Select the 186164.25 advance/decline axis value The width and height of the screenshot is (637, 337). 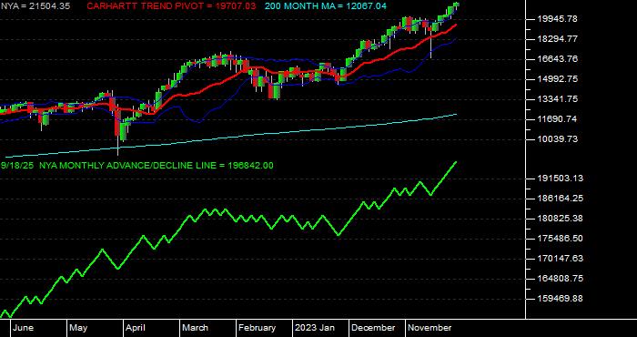tap(560, 198)
